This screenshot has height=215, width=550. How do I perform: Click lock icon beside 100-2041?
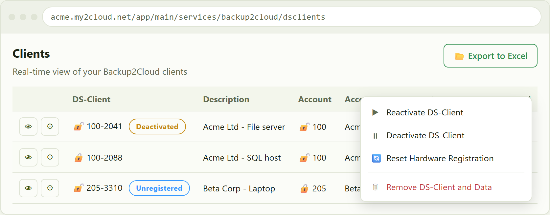79,127
